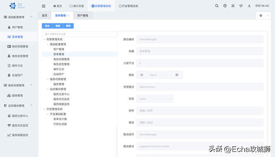Open sidebar 服务注册中心 item
This screenshot has height=157, width=275.
click(19, 116)
